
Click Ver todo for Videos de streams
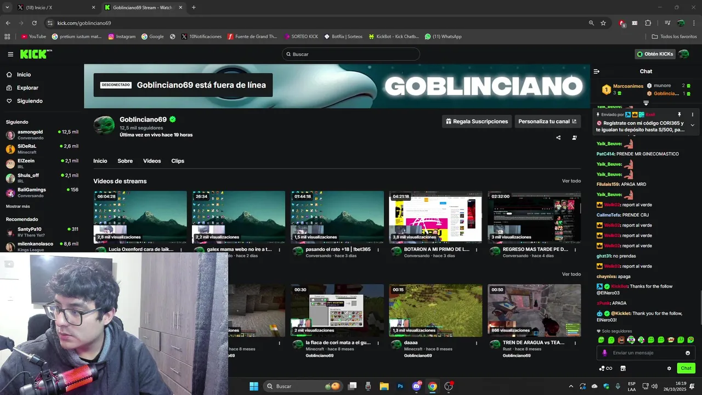[571, 181]
